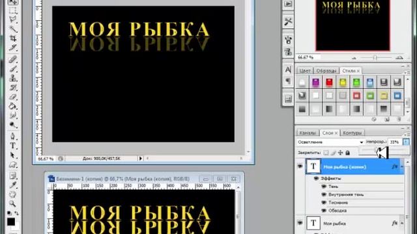Hide the Моя рыбка (копия) layer
417x234 pixels.
coord(300,166)
